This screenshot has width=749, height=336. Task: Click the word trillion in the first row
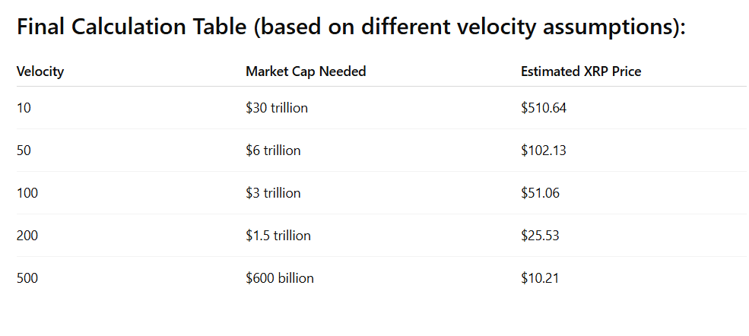[x=289, y=108]
